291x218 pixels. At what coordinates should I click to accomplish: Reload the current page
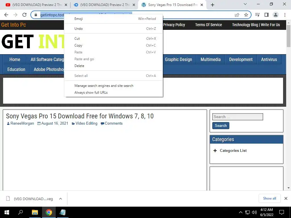24,15
